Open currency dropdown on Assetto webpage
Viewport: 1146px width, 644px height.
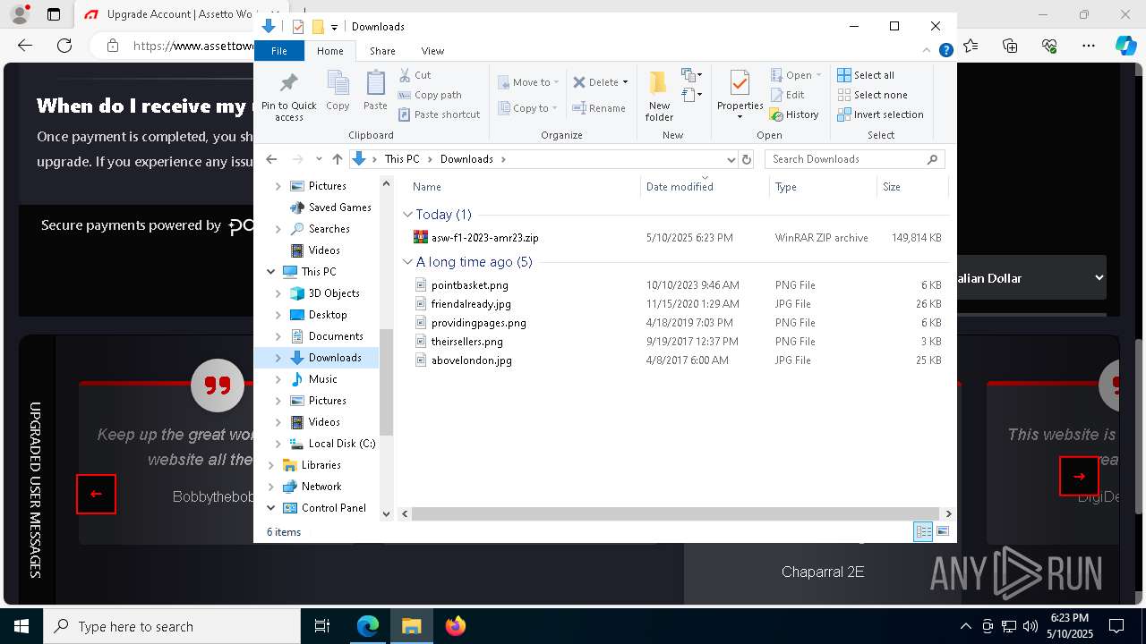point(1031,278)
